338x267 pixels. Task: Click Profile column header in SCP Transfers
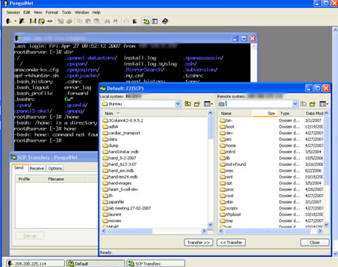[30, 179]
